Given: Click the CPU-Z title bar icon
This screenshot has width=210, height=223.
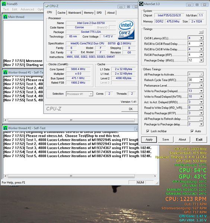Looking at the screenshot, I should pos(47,6).
